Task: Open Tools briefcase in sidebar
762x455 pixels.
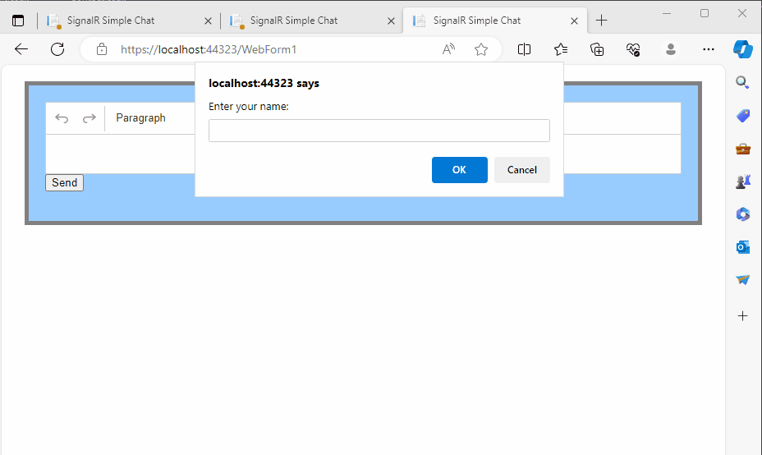Action: 742,149
